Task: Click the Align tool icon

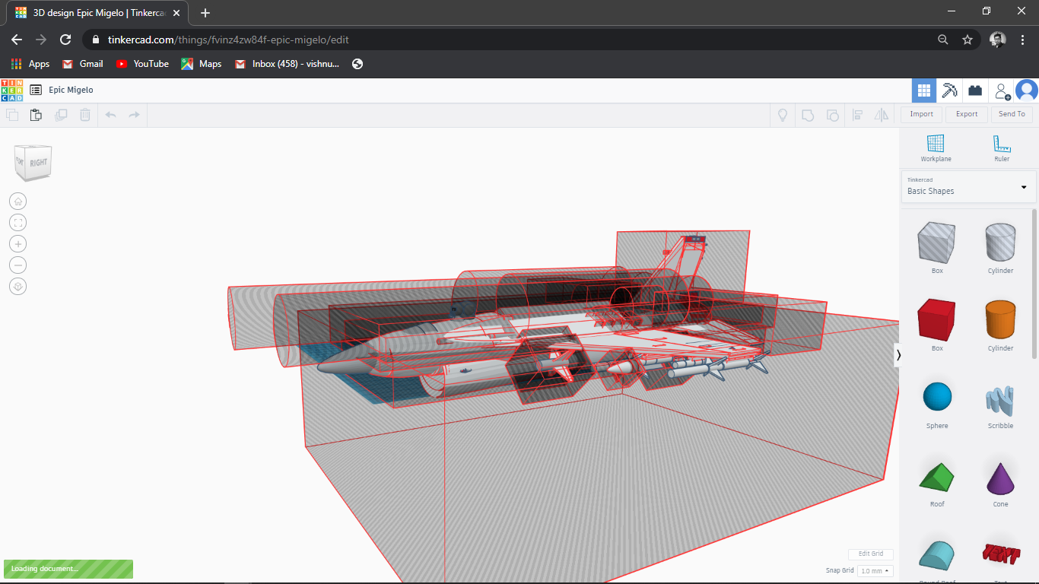Action: tap(858, 115)
